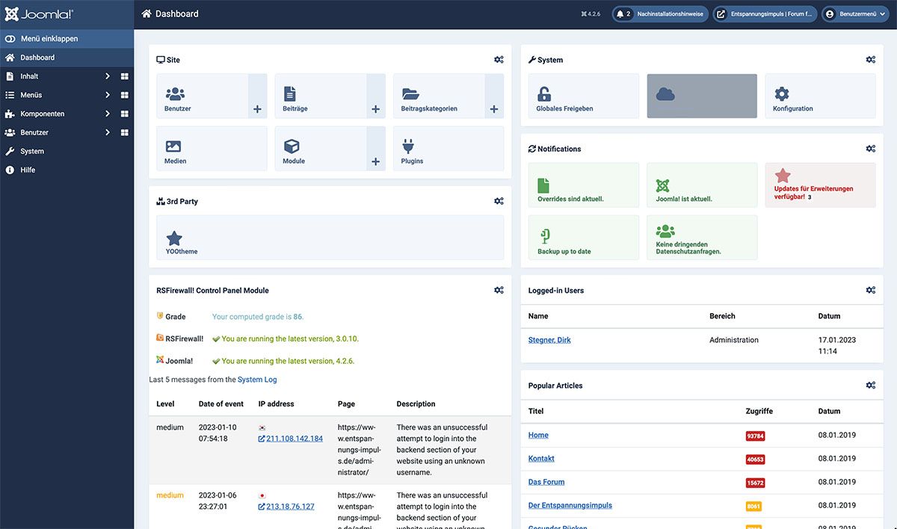The height and width of the screenshot is (529, 897).
Task: Open user Stegner, Dirk link
Action: [x=549, y=340]
